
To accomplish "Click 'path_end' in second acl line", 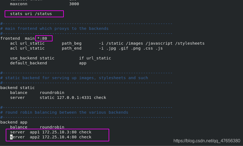I will tap(72, 48).
